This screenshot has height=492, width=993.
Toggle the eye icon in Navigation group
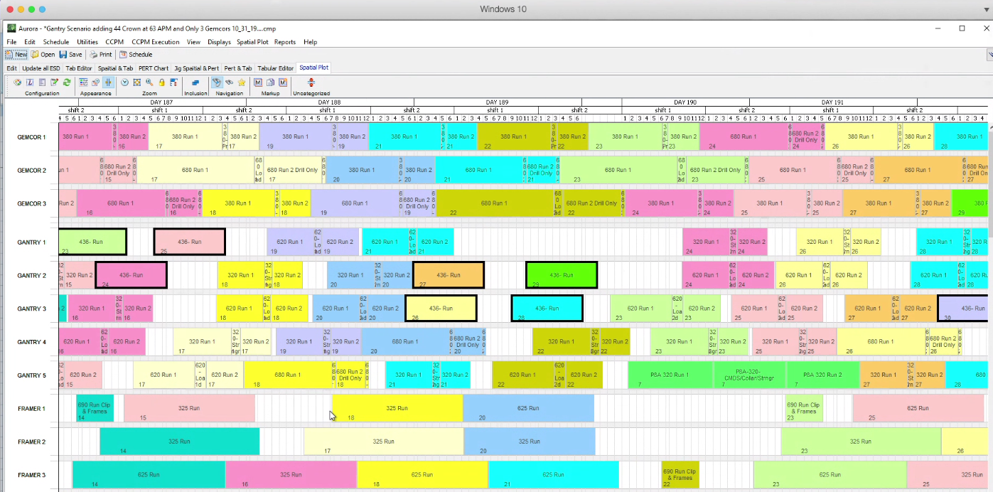point(229,82)
